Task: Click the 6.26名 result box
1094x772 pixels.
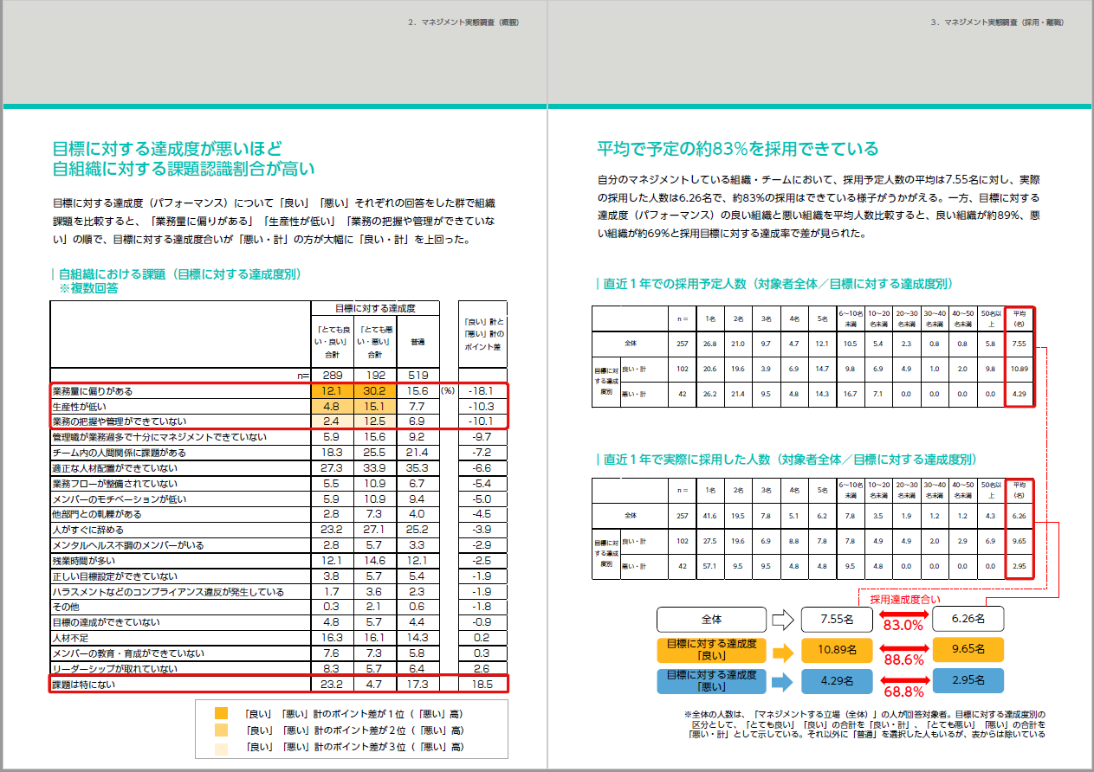Action: (968, 619)
